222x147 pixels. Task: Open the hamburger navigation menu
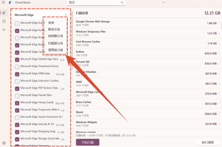click(3, 3)
